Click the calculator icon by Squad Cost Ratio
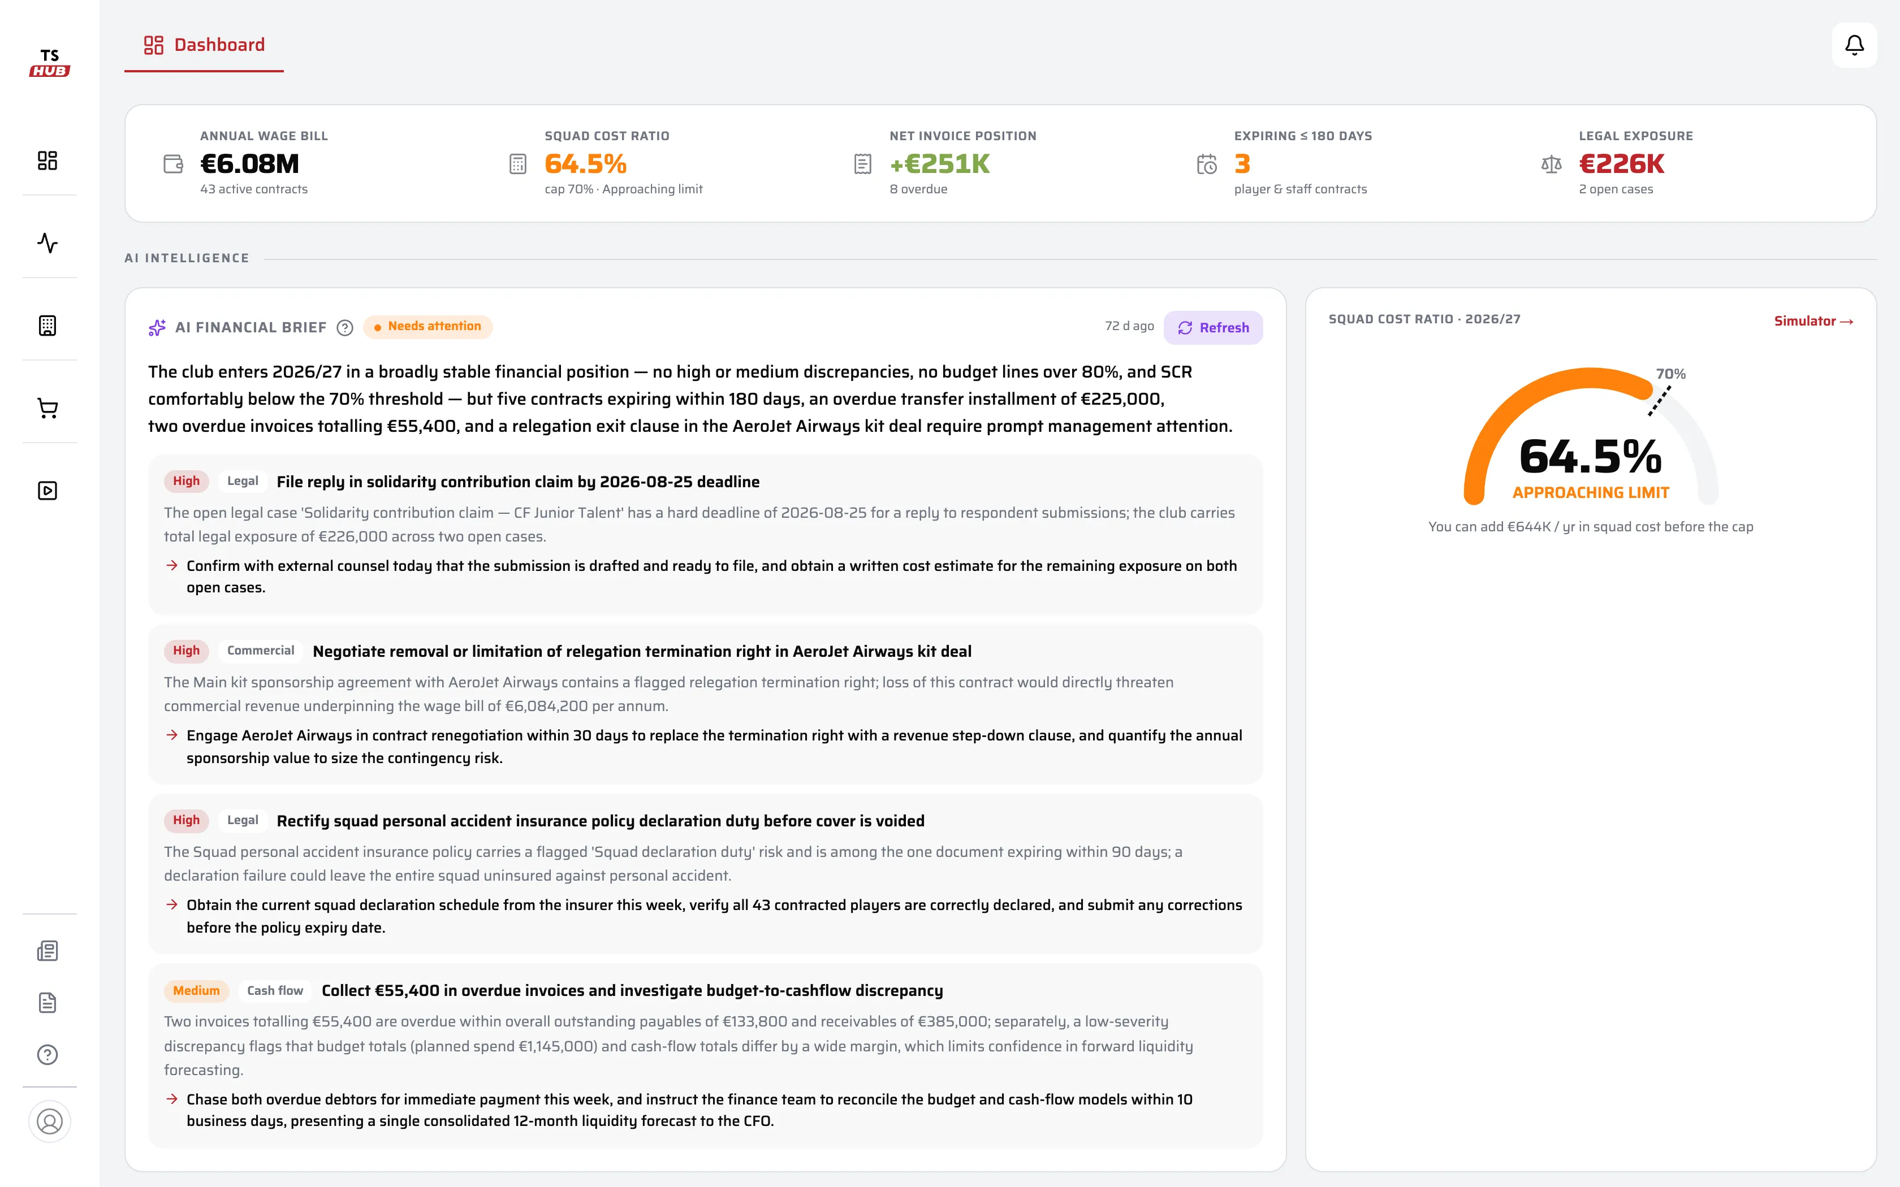Screen dimensions: 1900x1187 [x=518, y=164]
